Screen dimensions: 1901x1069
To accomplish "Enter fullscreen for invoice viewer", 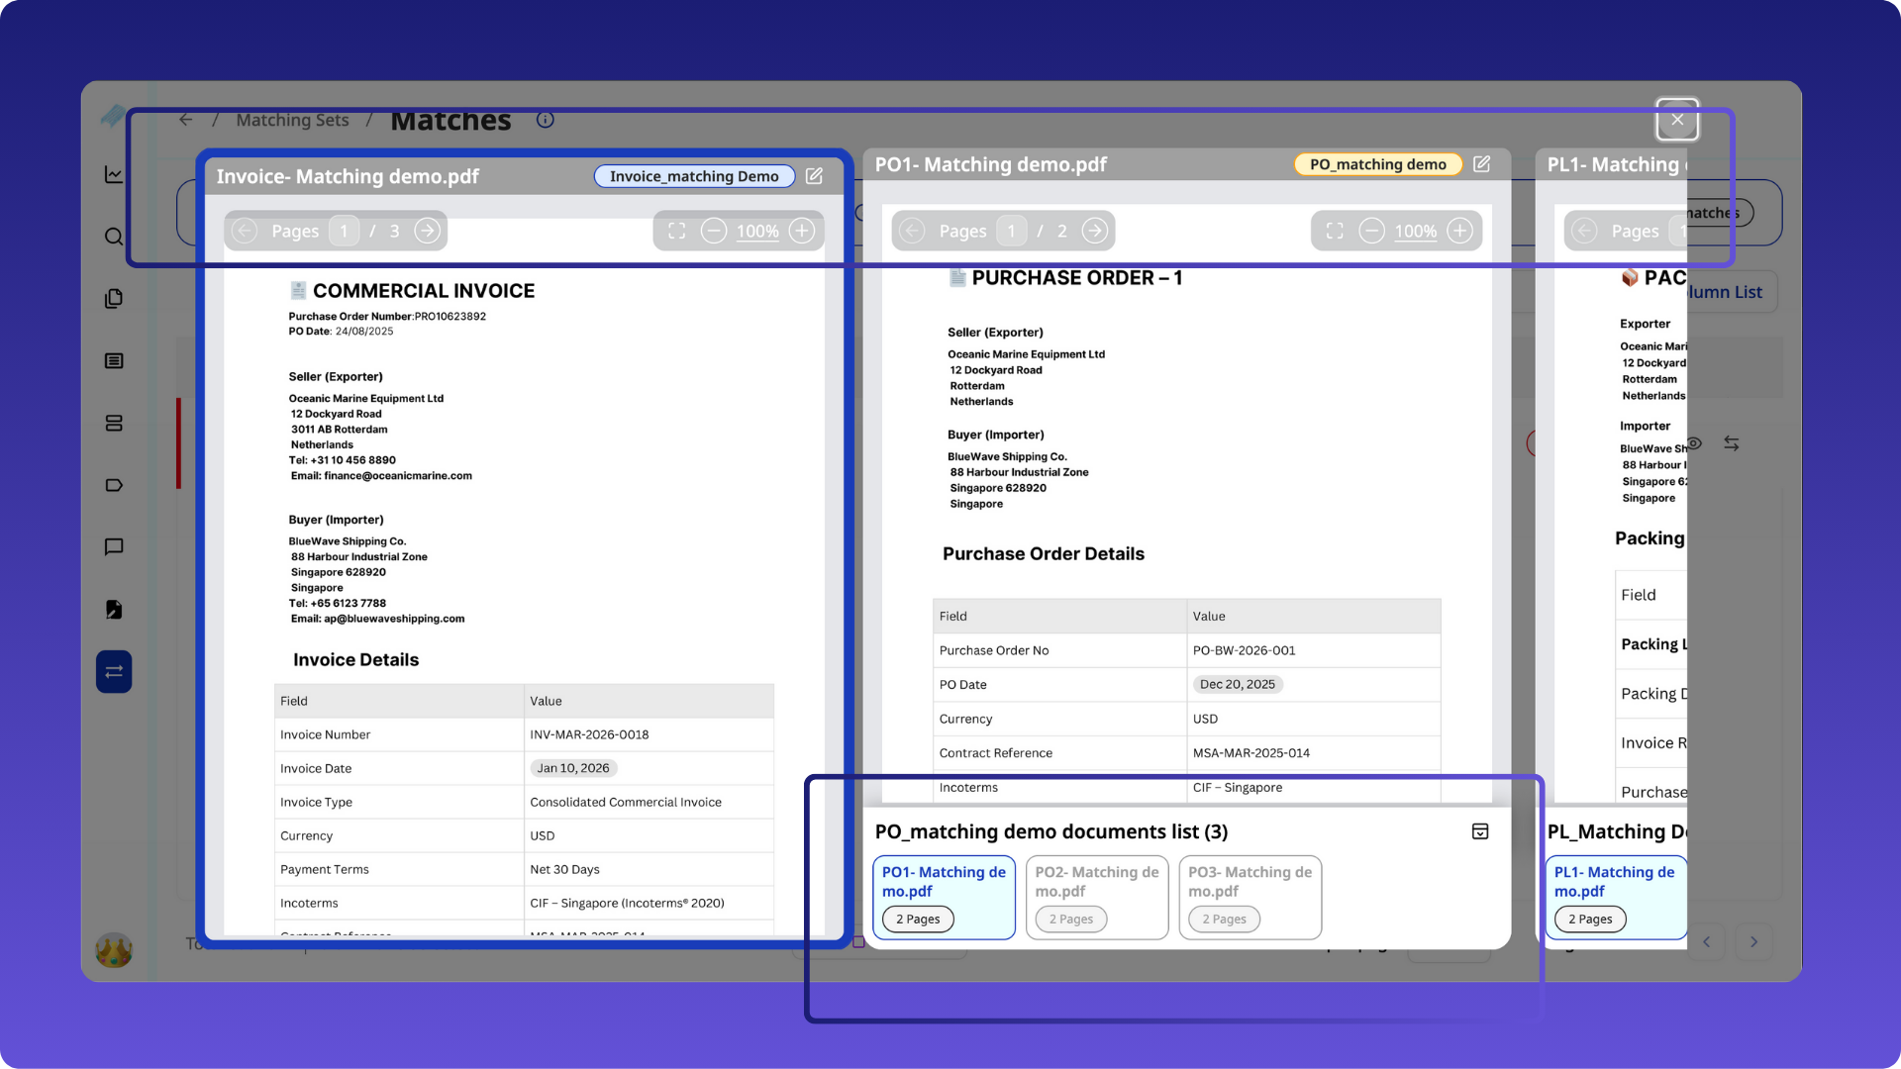I will pyautogui.click(x=677, y=231).
